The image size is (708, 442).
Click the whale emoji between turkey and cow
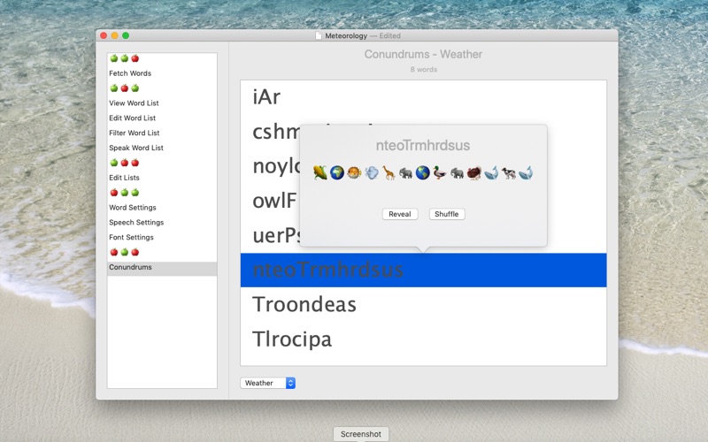coord(491,172)
